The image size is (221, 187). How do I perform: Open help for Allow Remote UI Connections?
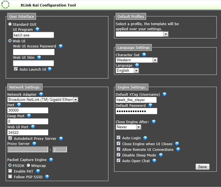coord(178,149)
